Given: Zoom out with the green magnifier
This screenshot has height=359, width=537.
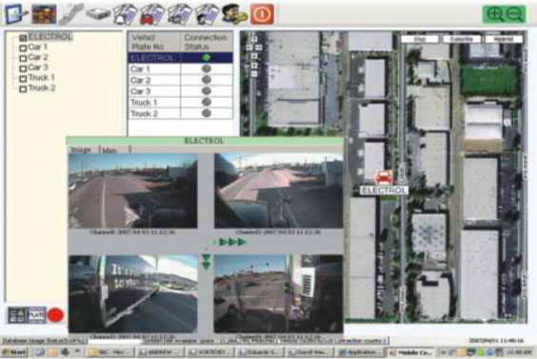Looking at the screenshot, I should [x=515, y=14].
